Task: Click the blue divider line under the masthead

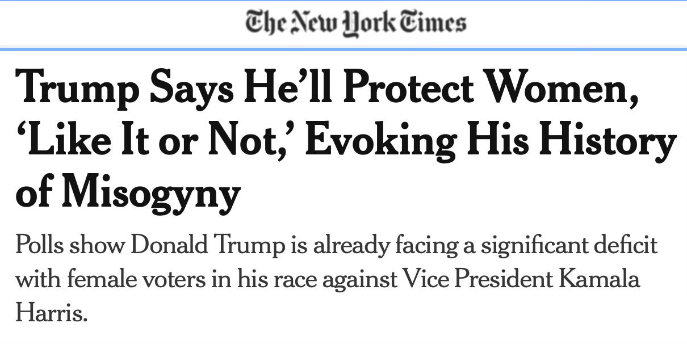Action: [x=343, y=49]
